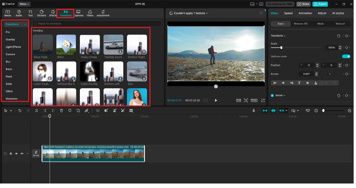Open the Adjustment panel

coord(103,13)
